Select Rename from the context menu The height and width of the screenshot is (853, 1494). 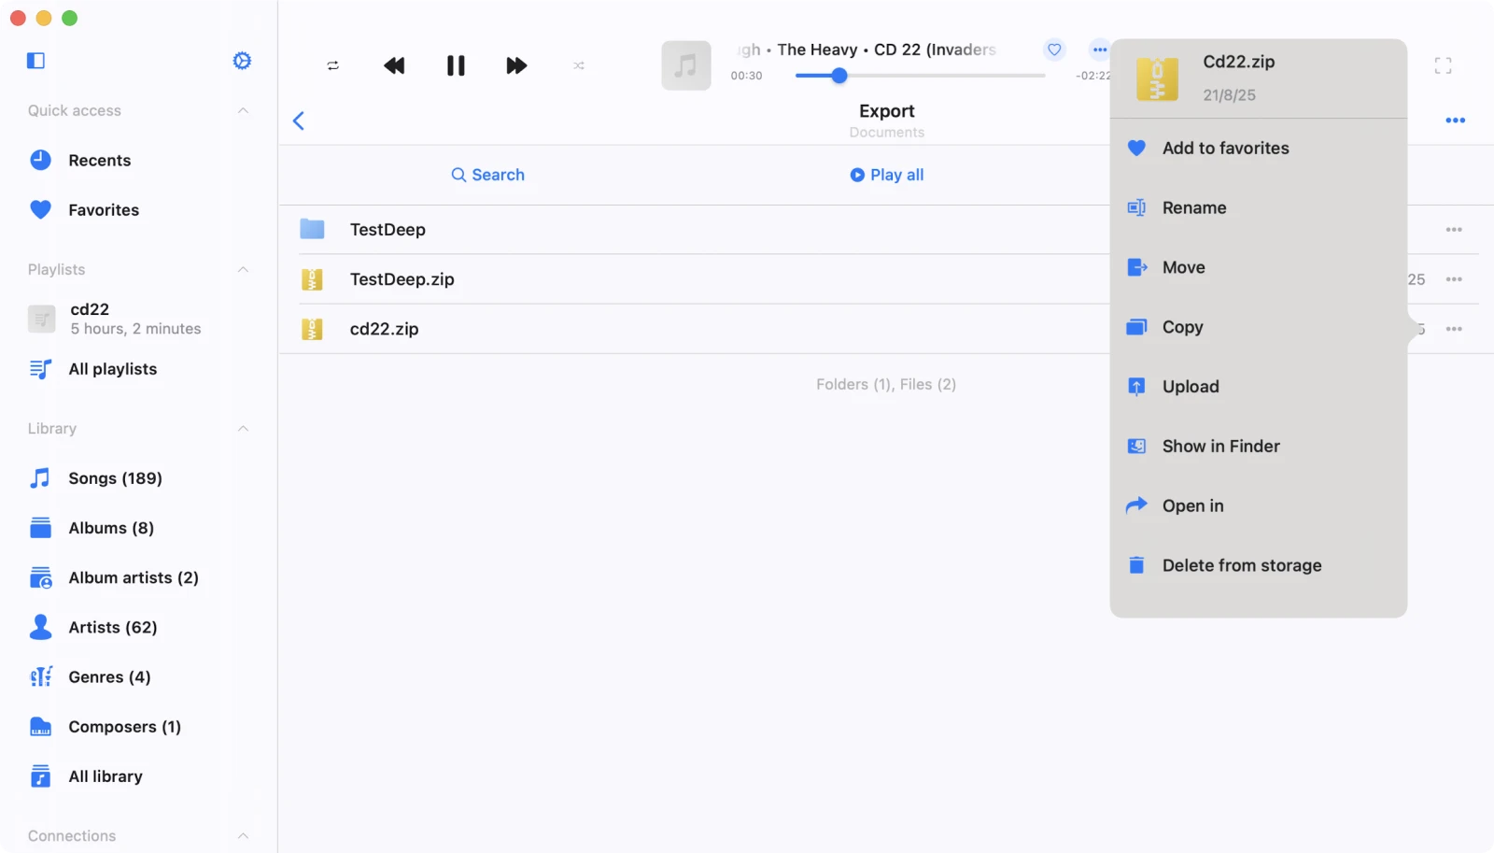[1193, 208]
